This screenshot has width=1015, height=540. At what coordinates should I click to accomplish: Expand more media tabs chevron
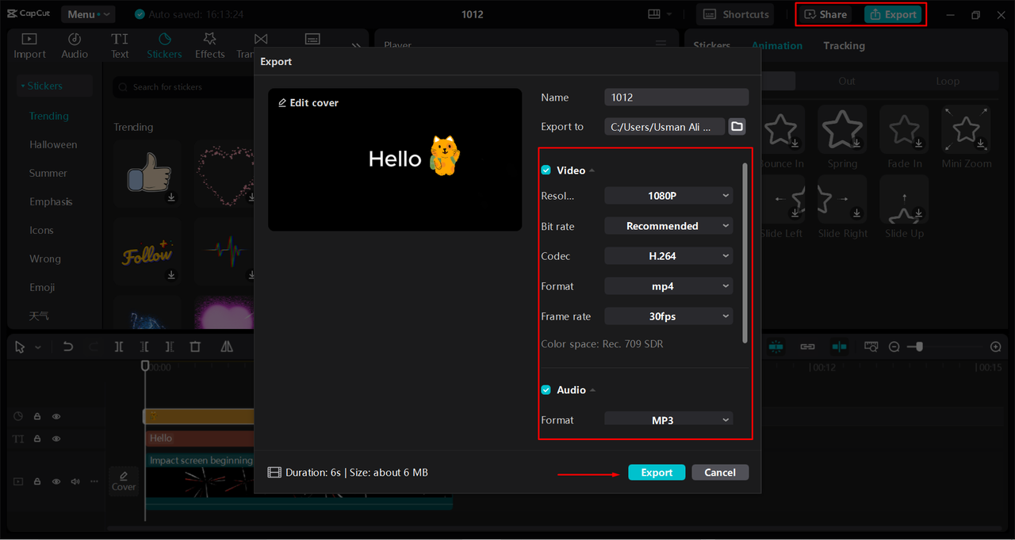pos(356,46)
